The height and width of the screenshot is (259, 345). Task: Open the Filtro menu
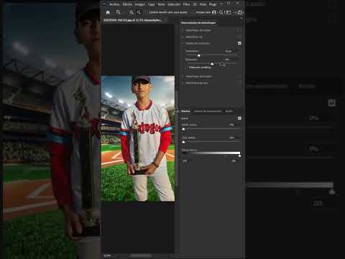tap(186, 4)
